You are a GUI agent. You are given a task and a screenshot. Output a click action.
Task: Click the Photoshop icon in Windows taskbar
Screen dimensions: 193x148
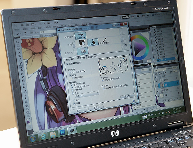[x=62, y=132]
